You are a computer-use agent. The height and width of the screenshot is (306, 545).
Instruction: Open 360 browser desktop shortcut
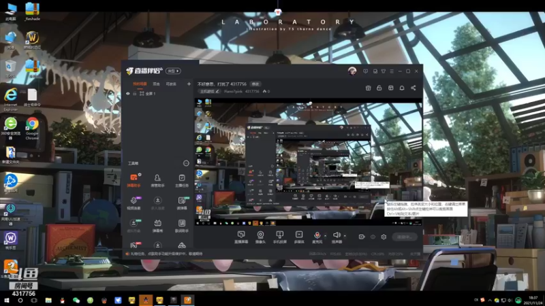10,129
